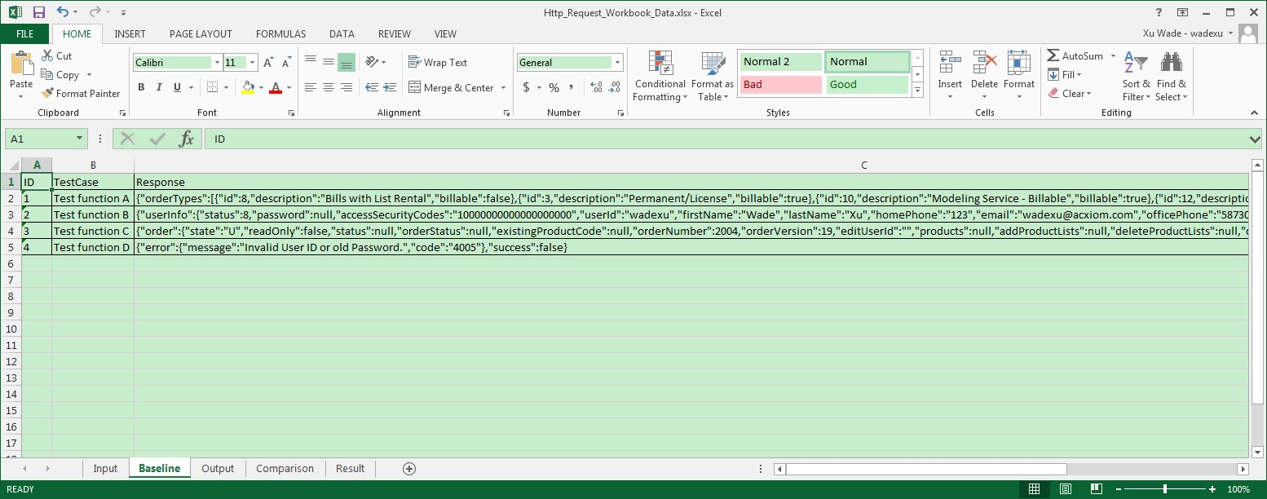
Task: Apply the Normal 2 cell style
Action: click(781, 62)
